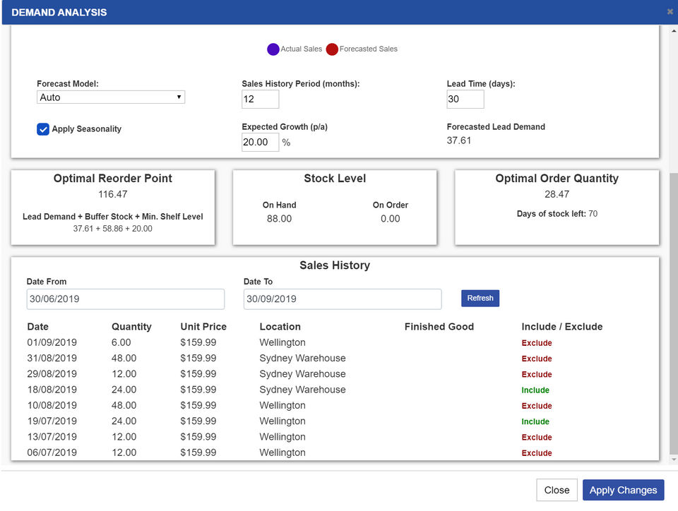The height and width of the screenshot is (511, 678).
Task: Click the Lead Time days field
Action: coord(465,100)
